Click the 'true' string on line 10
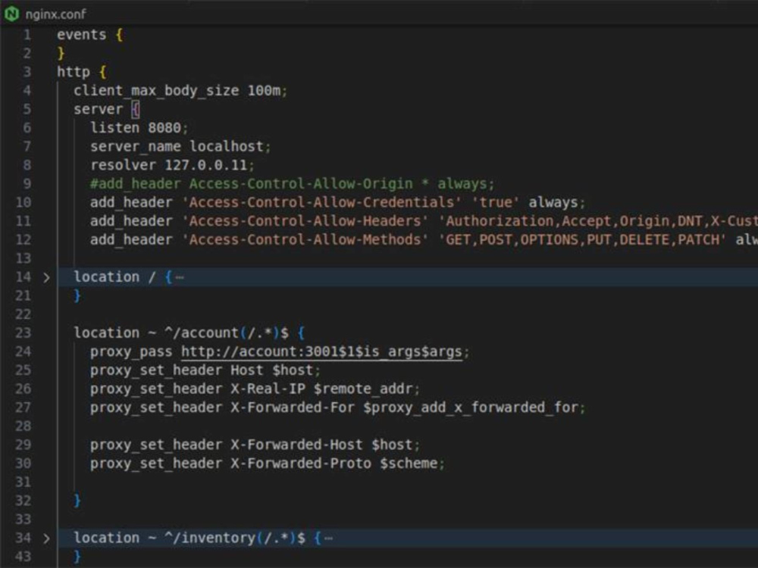 coord(495,202)
